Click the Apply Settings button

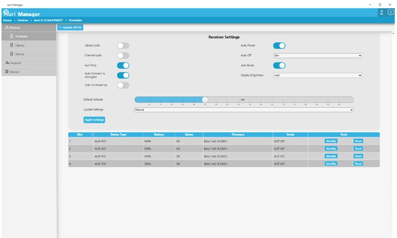(94, 120)
